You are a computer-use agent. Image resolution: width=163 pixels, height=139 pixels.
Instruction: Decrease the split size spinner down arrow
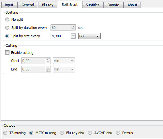73,37
